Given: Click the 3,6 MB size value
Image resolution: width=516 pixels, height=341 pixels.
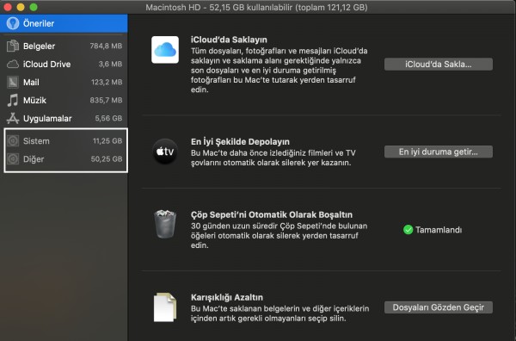Looking at the screenshot, I should pyautogui.click(x=110, y=64).
